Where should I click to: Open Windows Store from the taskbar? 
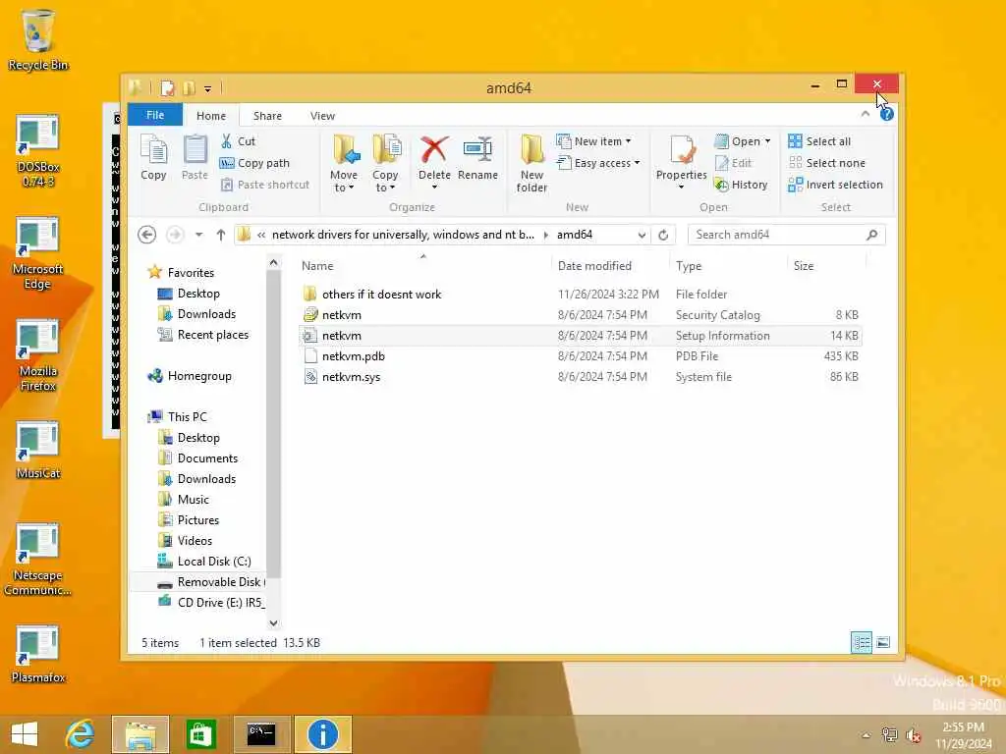(x=200, y=734)
